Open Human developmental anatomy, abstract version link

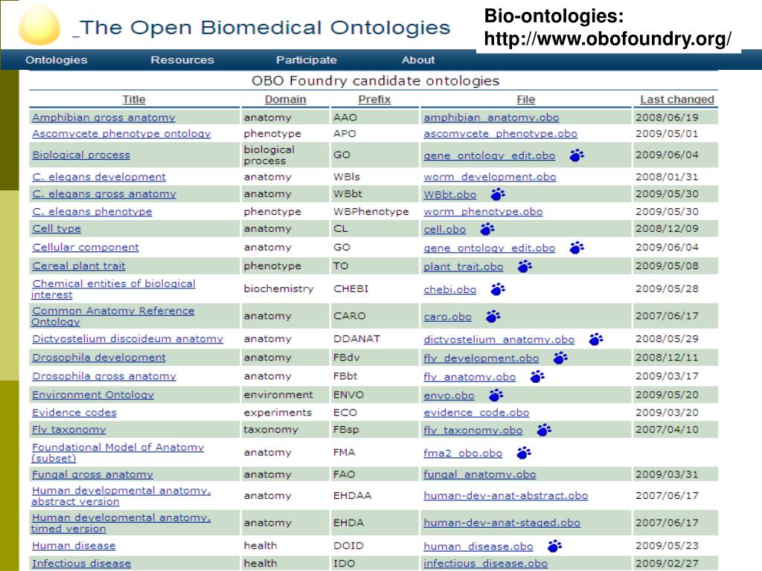pyautogui.click(x=121, y=496)
